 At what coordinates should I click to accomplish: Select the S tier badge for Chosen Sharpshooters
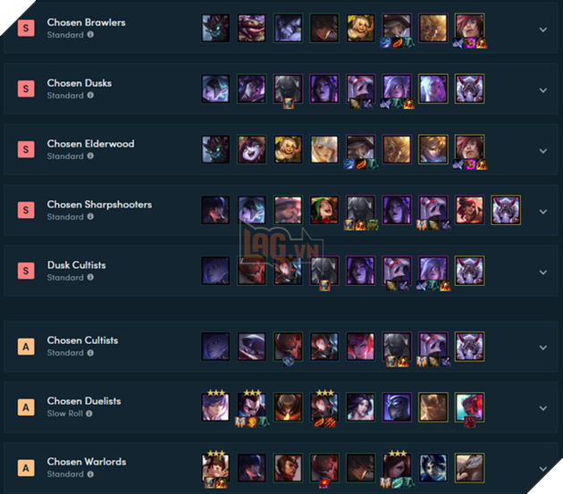pos(26,210)
